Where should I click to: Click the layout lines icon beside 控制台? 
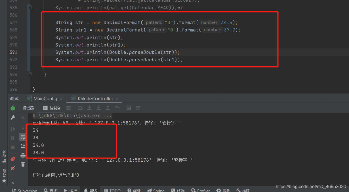tap(68, 108)
